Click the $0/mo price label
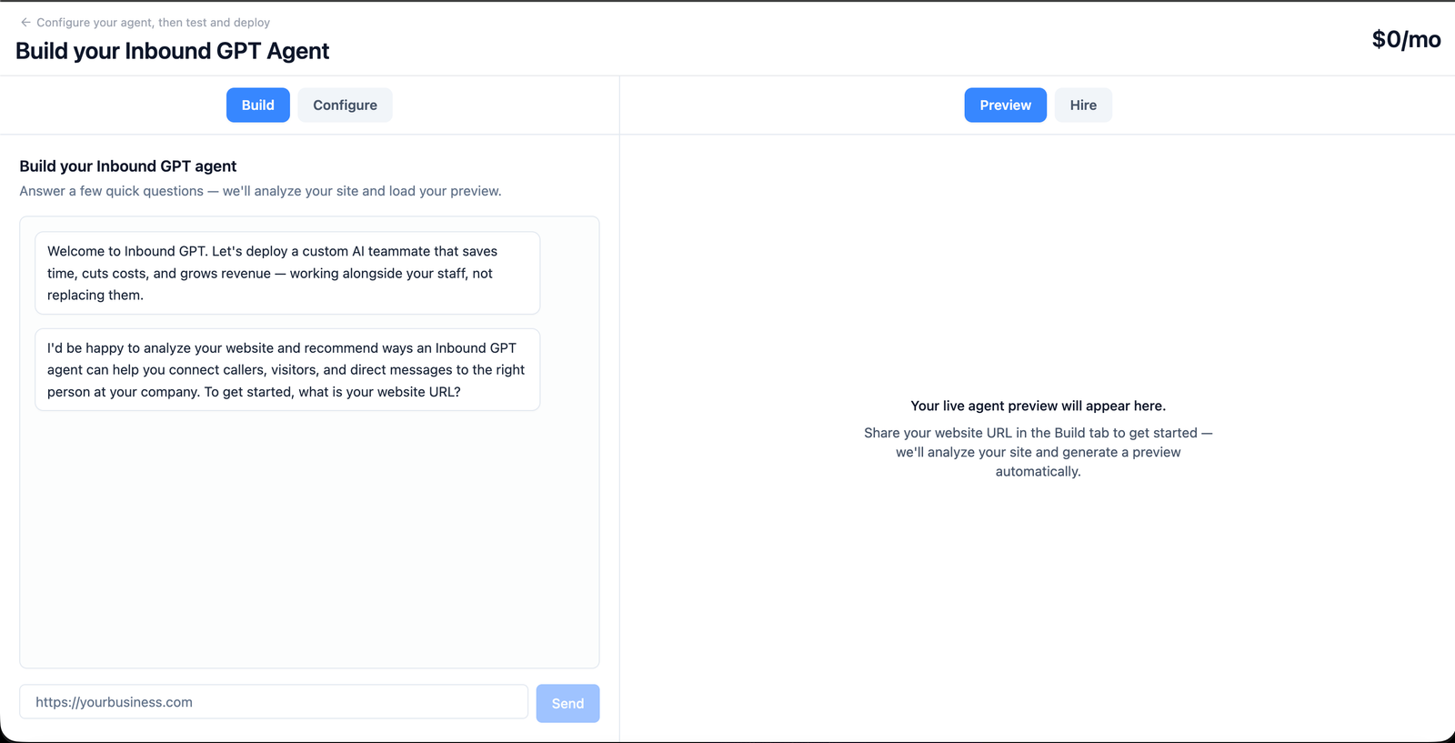Image resolution: width=1455 pixels, height=743 pixels. (1406, 39)
